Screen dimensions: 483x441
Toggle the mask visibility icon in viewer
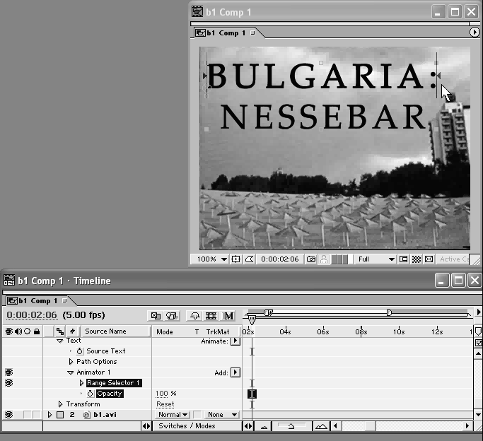coord(249,259)
